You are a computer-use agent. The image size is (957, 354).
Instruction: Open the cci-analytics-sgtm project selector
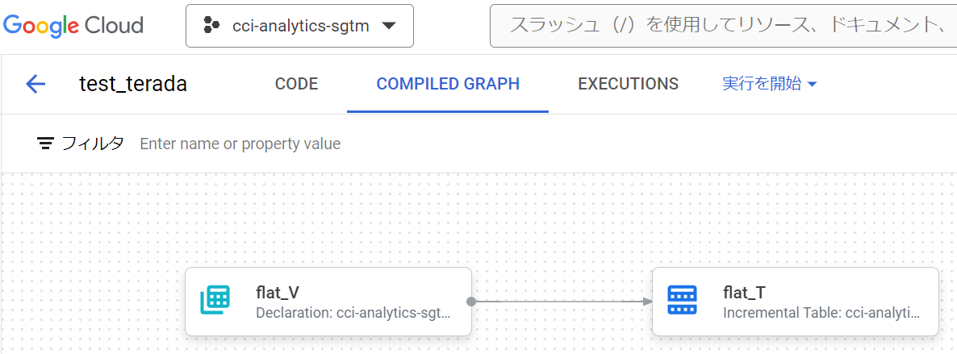(299, 26)
